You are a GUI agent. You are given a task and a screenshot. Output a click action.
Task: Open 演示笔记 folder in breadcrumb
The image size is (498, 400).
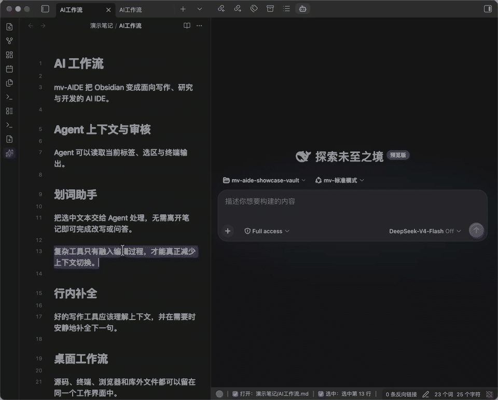pyautogui.click(x=101, y=26)
